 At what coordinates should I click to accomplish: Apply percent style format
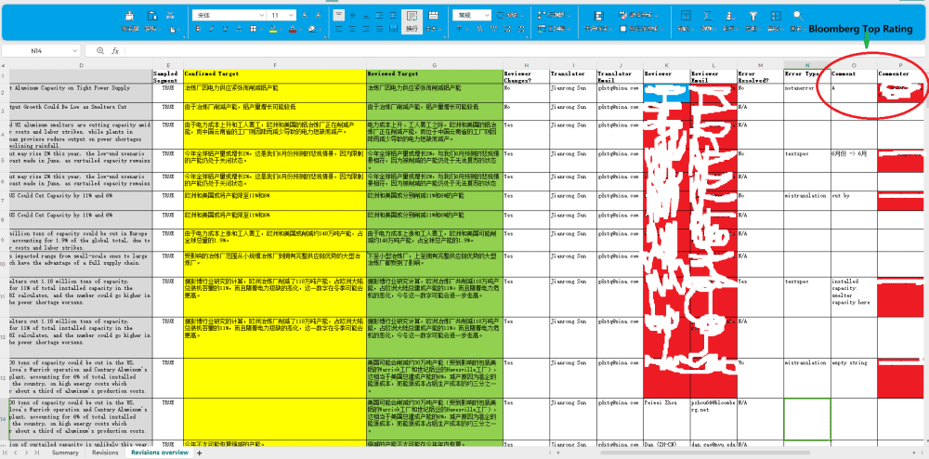[x=478, y=29]
